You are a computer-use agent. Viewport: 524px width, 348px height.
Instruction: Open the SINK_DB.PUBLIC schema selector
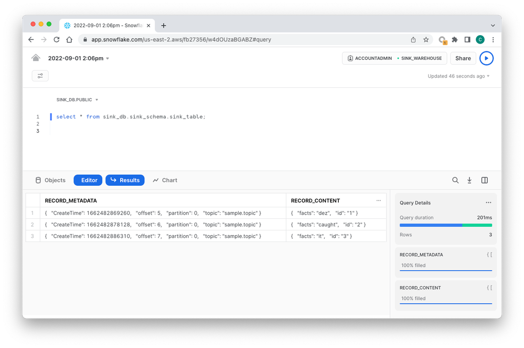coord(78,100)
